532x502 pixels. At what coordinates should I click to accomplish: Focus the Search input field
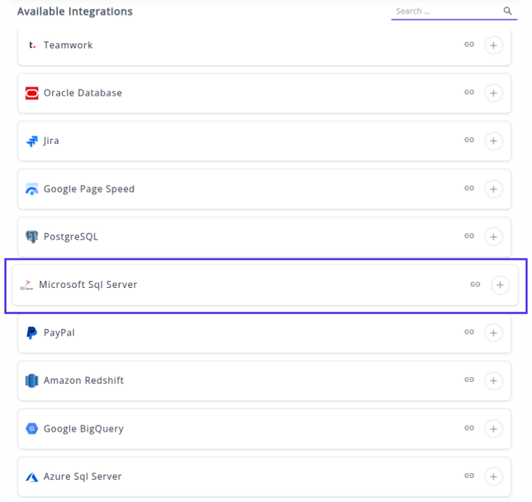[447, 11]
